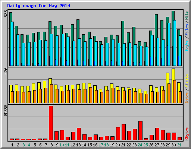Image resolution: width=191 pixels, height=149 pixels.
Task: Click the 'Sites' legend label
Action: coord(187,98)
